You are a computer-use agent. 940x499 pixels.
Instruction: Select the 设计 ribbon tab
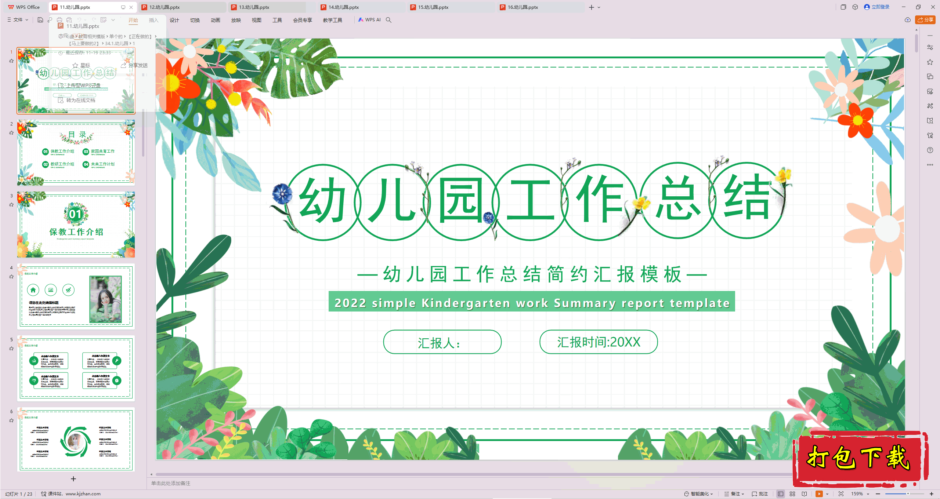click(174, 20)
